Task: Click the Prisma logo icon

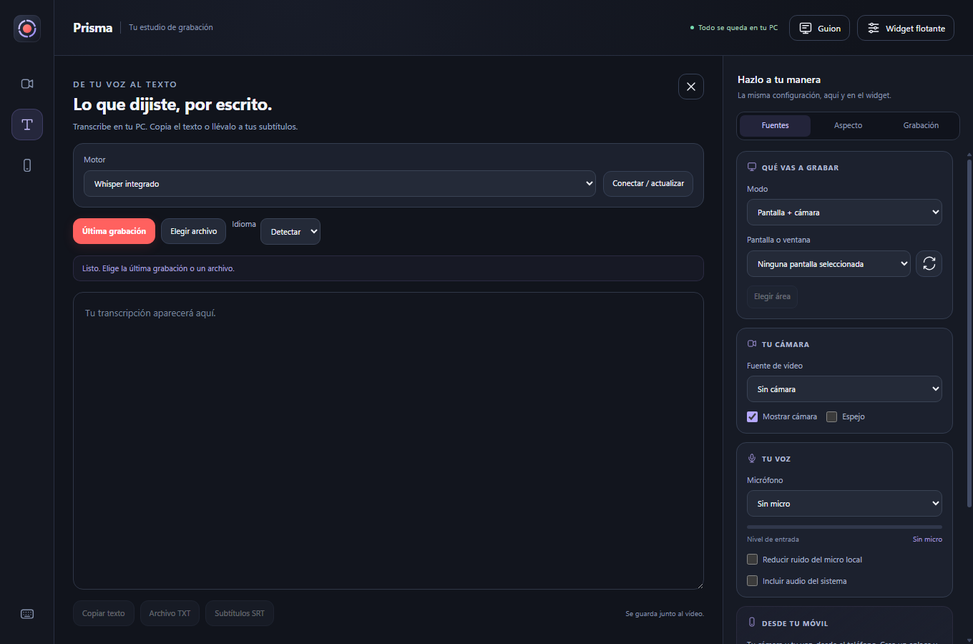Action: point(27,29)
